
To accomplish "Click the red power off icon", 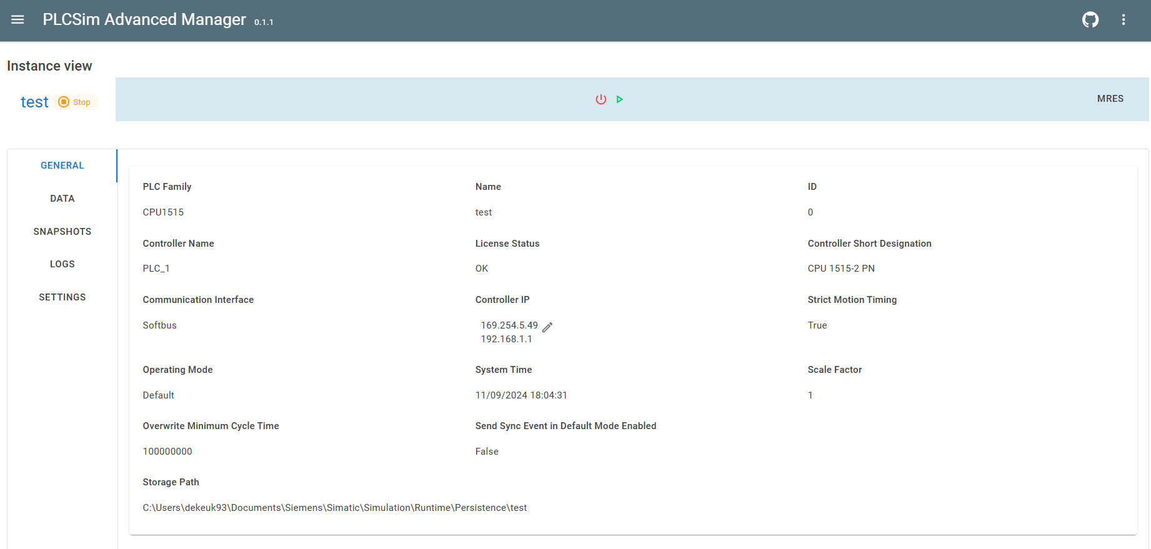I will [601, 99].
